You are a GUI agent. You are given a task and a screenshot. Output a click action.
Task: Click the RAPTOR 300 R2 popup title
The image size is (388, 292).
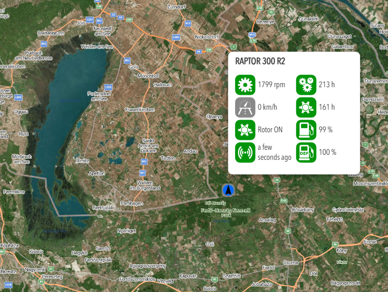coord(260,62)
